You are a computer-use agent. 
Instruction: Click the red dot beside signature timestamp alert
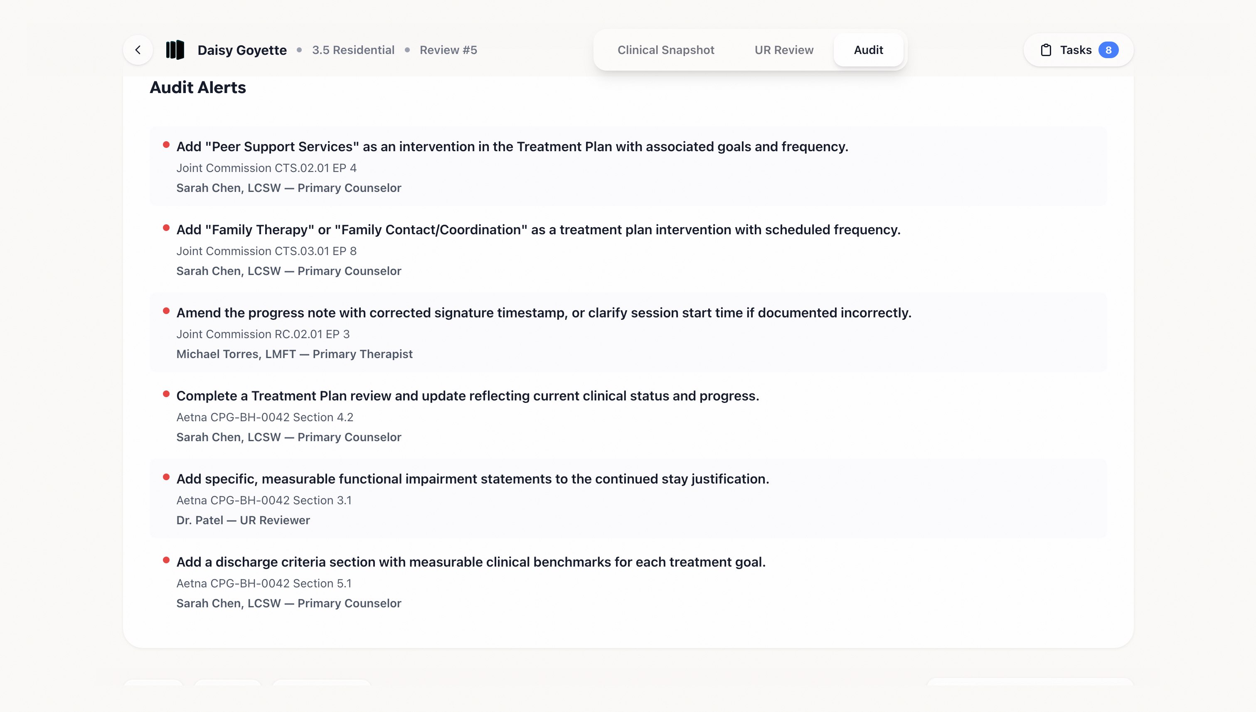click(x=166, y=311)
